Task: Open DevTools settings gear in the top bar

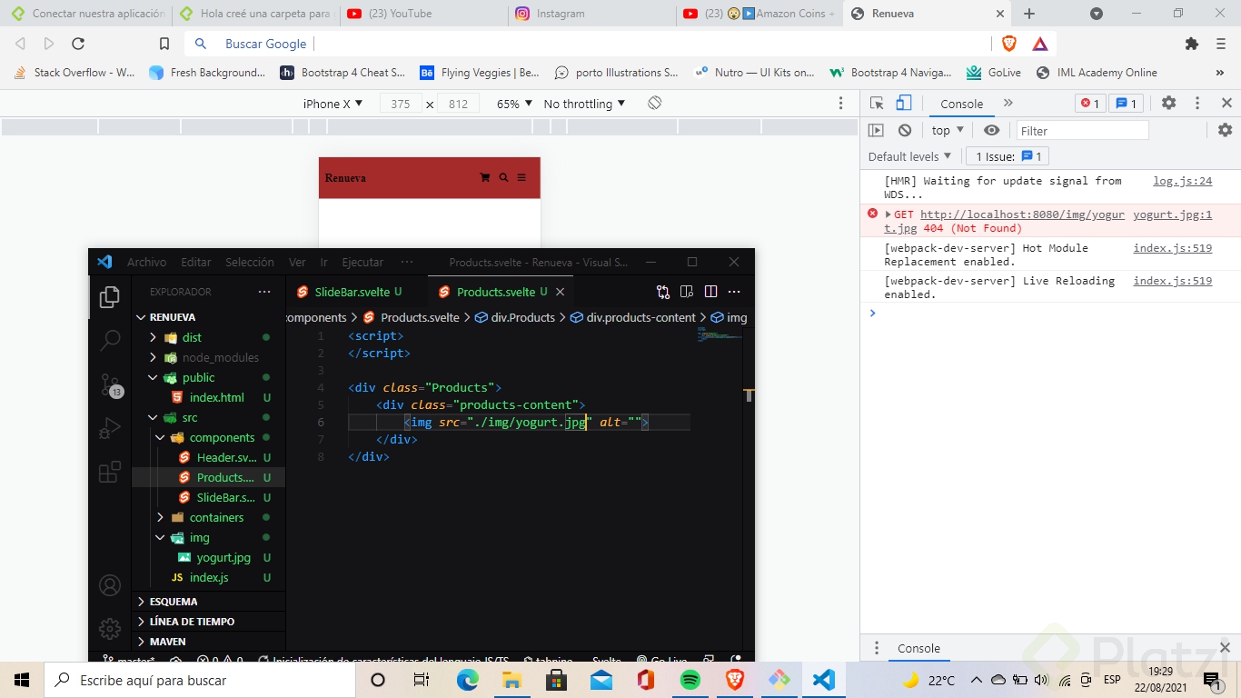Action: click(1169, 104)
